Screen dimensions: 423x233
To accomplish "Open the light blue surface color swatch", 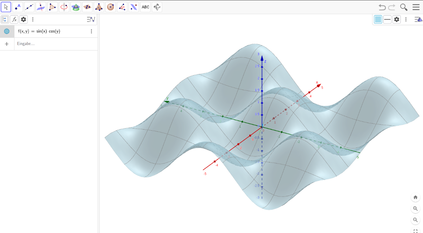I will (x=378, y=19).
